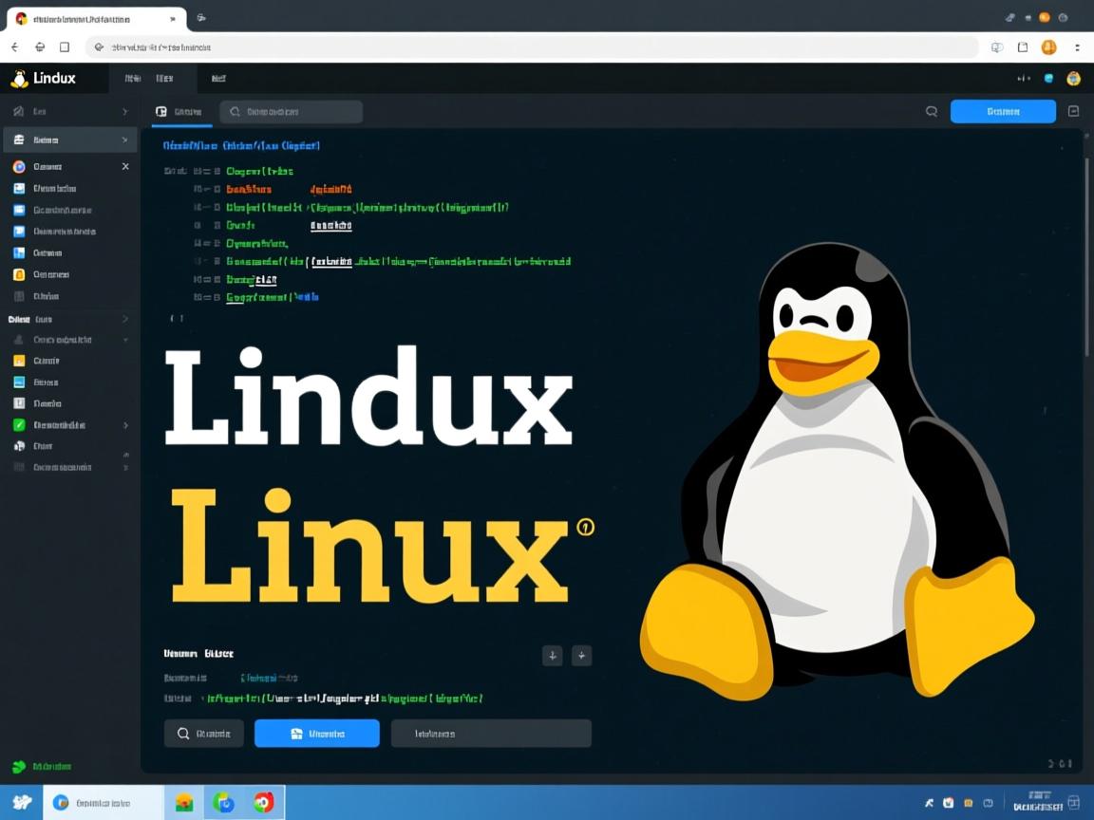Click the clock in the system tray
This screenshot has width=1094, height=820.
click(x=1038, y=802)
